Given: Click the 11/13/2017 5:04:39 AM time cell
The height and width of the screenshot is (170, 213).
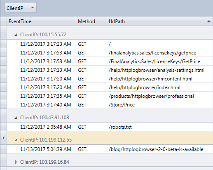Looking at the screenshot, I should 47,149.
